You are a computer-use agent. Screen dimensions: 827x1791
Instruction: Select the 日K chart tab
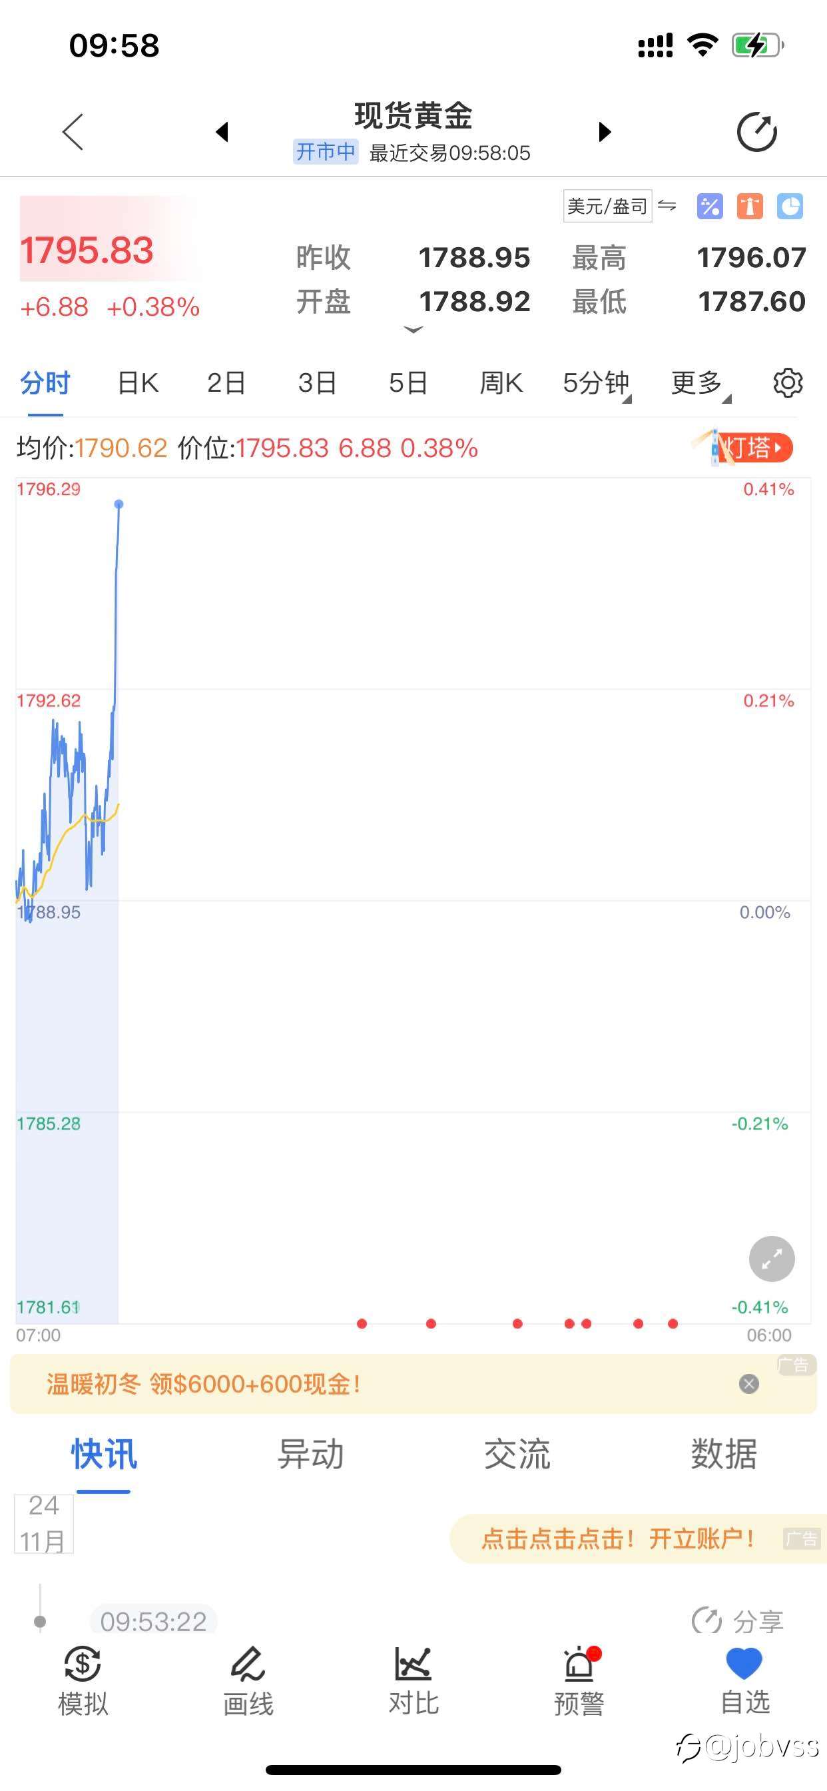pyautogui.click(x=138, y=383)
